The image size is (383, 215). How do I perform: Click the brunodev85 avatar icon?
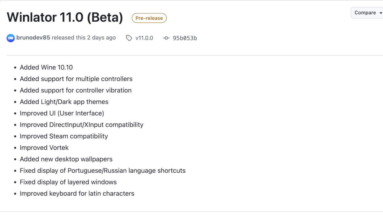pyautogui.click(x=11, y=38)
